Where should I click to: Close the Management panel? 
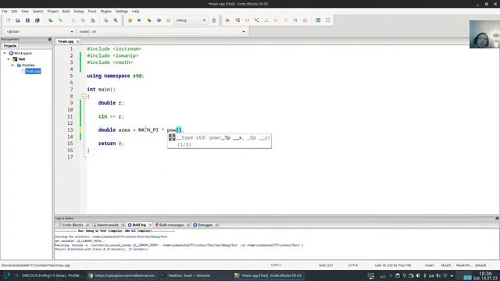(x=49, y=40)
